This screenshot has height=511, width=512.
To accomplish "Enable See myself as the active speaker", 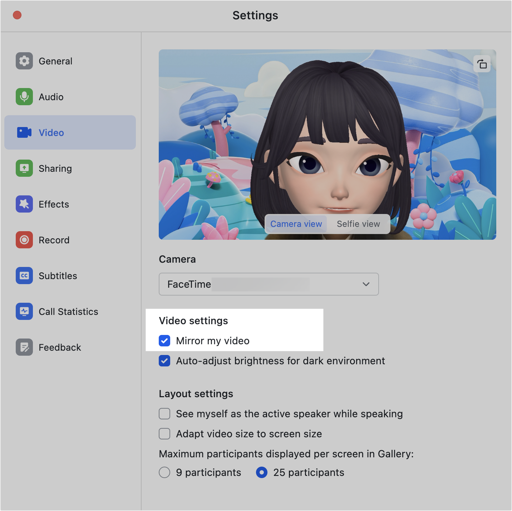I will point(164,414).
